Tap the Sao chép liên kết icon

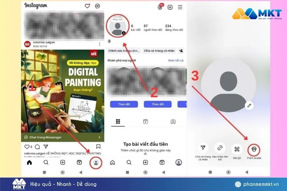219,148
